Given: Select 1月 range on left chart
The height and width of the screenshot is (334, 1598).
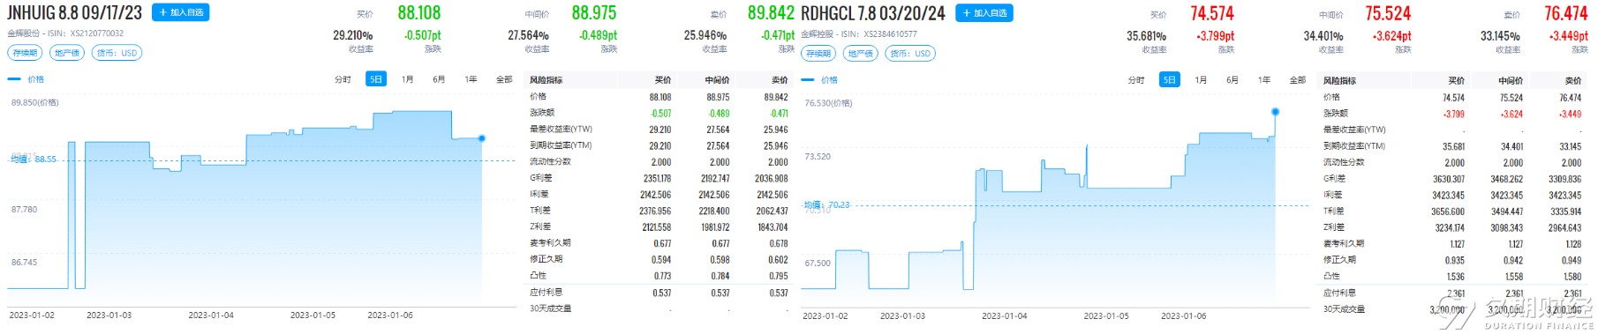Looking at the screenshot, I should pyautogui.click(x=408, y=79).
